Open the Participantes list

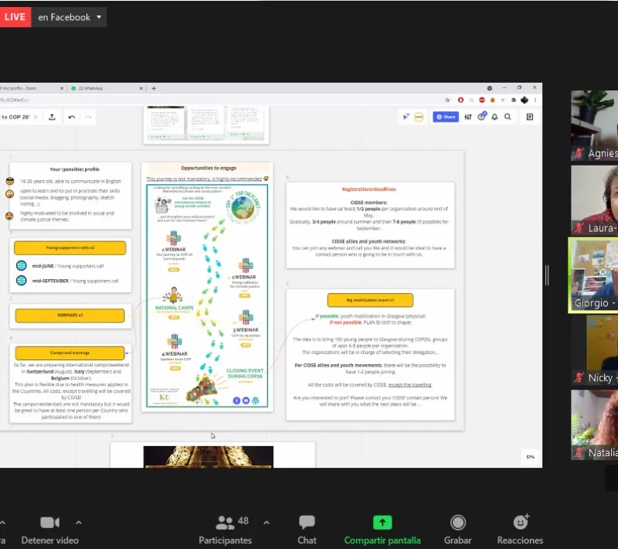point(226,530)
